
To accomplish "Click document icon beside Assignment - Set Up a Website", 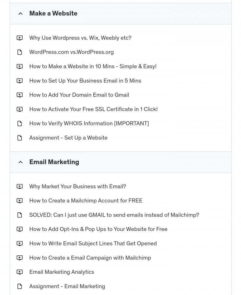I will click(x=20, y=138).
